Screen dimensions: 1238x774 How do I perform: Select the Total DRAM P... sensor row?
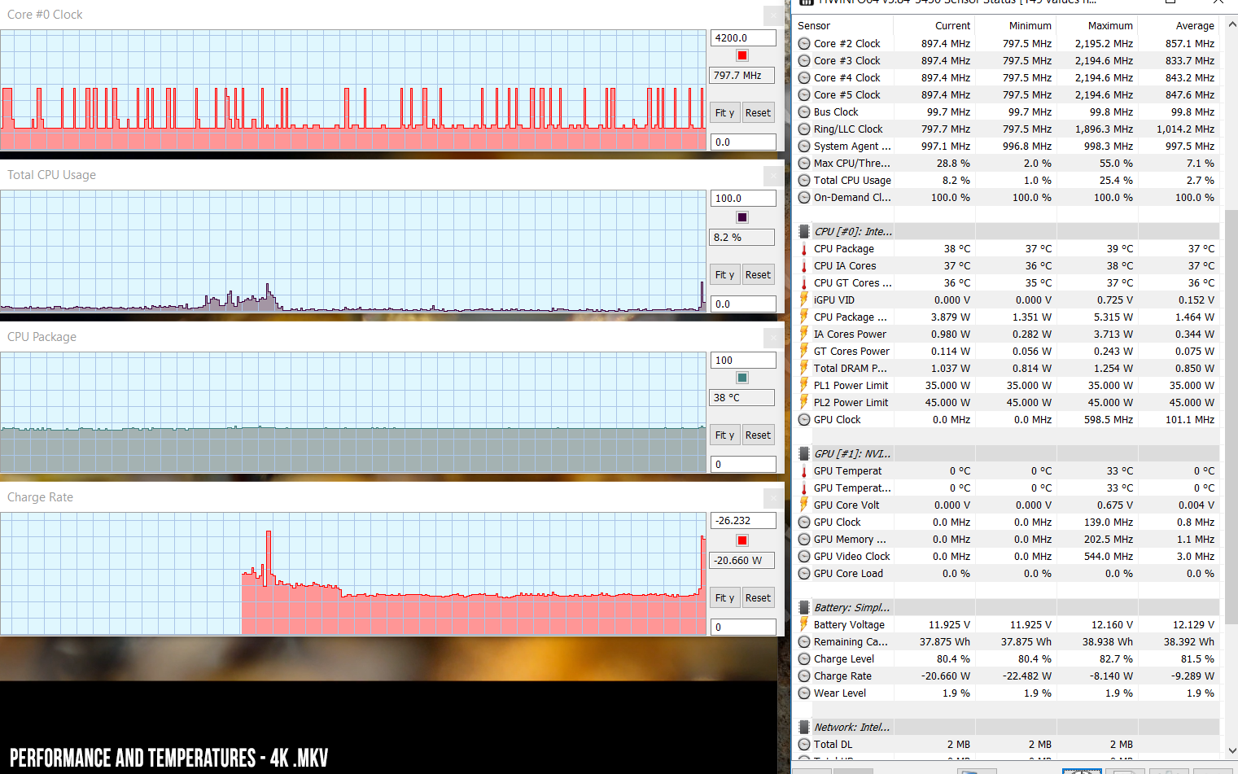1008,369
